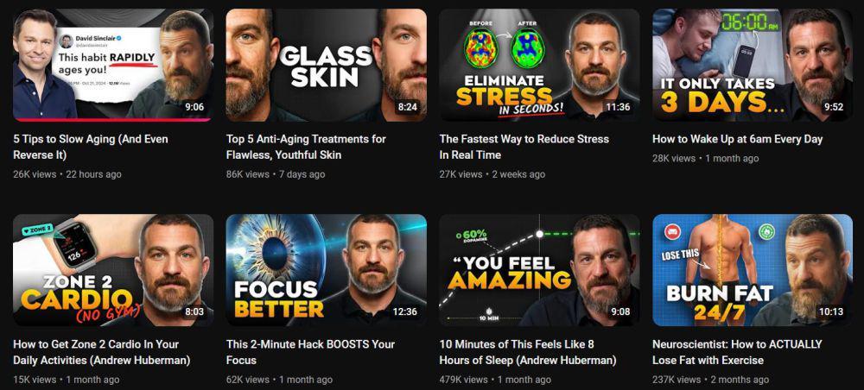Open the 'Focus Better' video thumbnail

point(327,270)
